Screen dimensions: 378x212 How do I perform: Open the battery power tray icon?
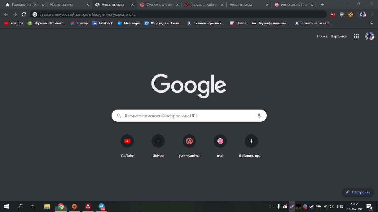318,206
